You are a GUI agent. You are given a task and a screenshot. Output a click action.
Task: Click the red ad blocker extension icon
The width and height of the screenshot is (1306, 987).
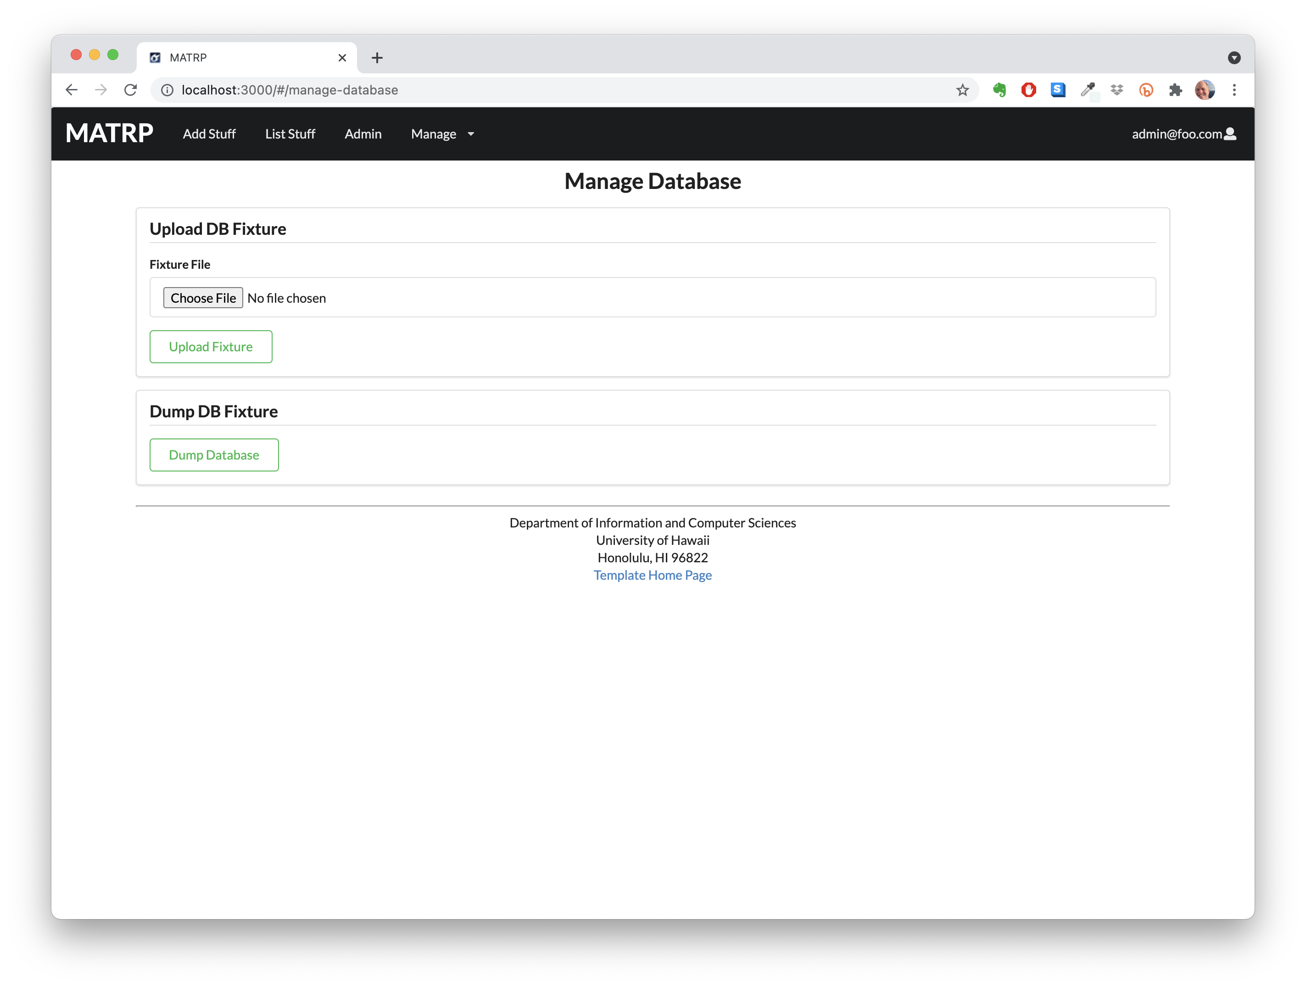pyautogui.click(x=1028, y=90)
